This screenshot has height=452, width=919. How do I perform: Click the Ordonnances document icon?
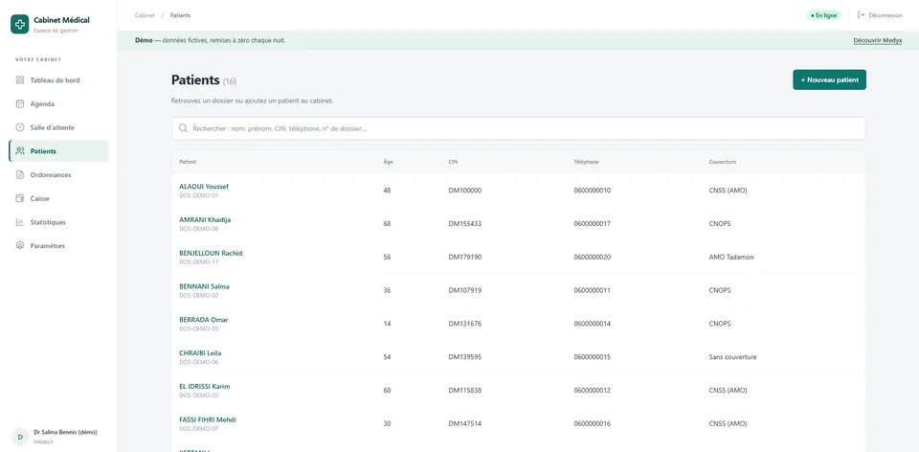(20, 174)
